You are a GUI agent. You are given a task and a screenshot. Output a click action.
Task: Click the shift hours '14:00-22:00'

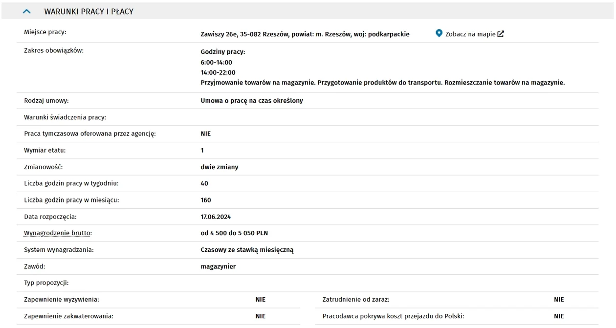[218, 72]
